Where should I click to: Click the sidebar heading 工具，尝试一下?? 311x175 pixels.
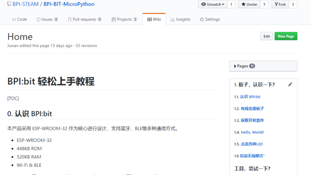point(252,169)
